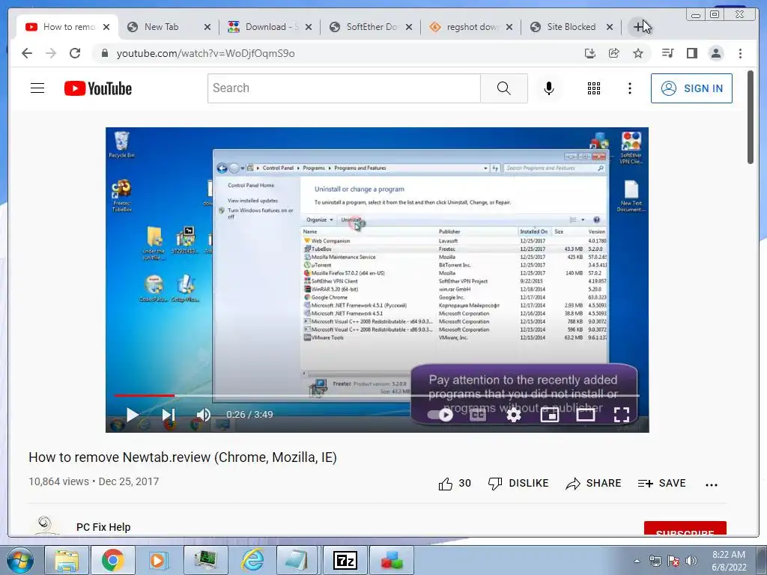The width and height of the screenshot is (767, 575).
Task: Click the SHARE button
Action: [593, 484]
